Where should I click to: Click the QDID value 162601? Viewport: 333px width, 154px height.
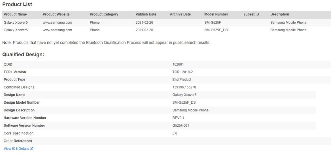[x=178, y=64]
